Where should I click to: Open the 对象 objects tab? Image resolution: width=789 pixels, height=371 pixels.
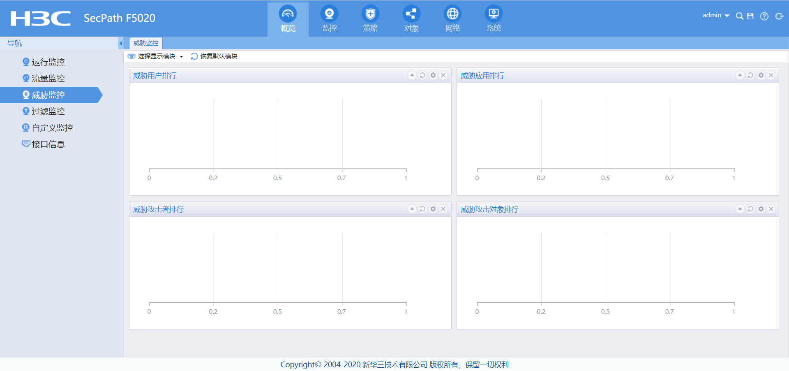[x=411, y=19]
